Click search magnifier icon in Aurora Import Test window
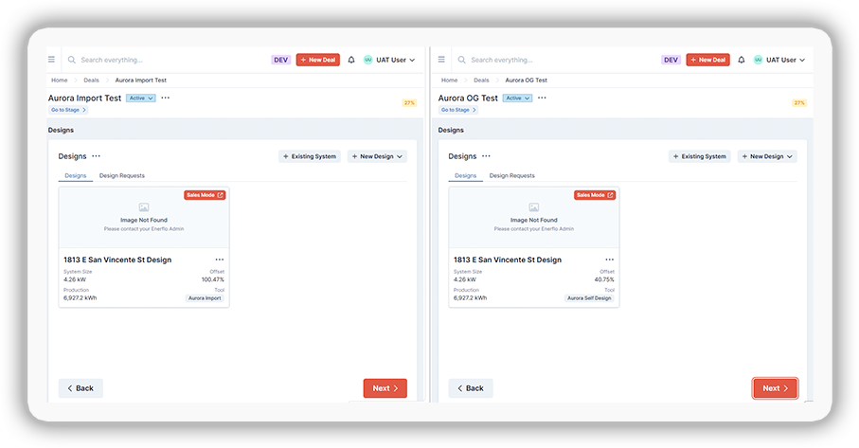This screenshot has height=448, width=859. pos(72,60)
